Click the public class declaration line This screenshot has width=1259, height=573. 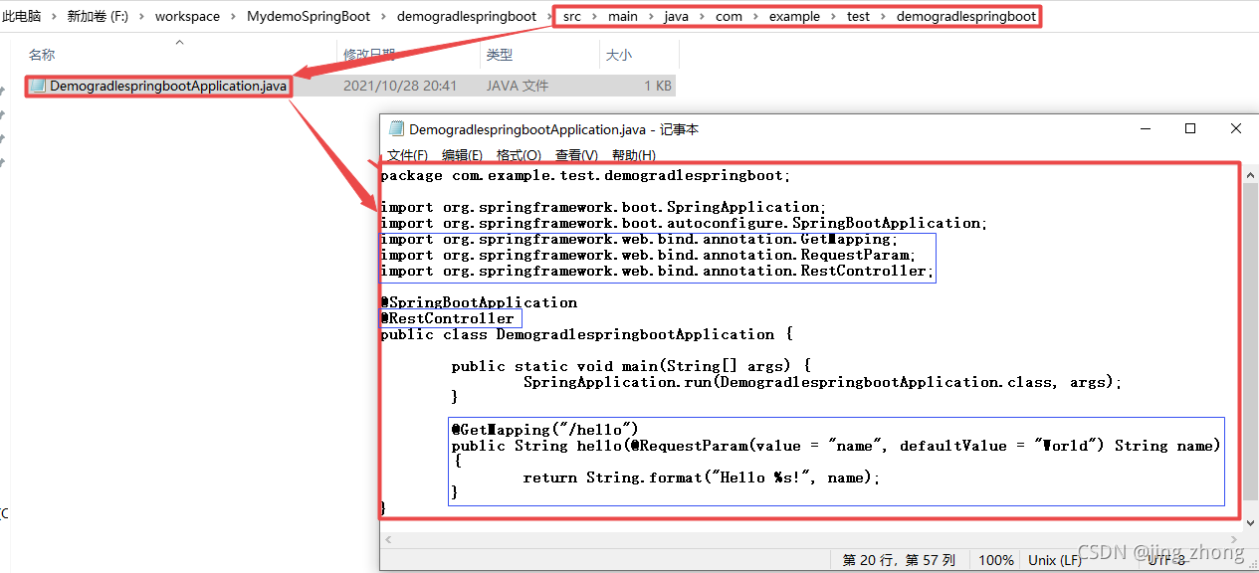585,334
